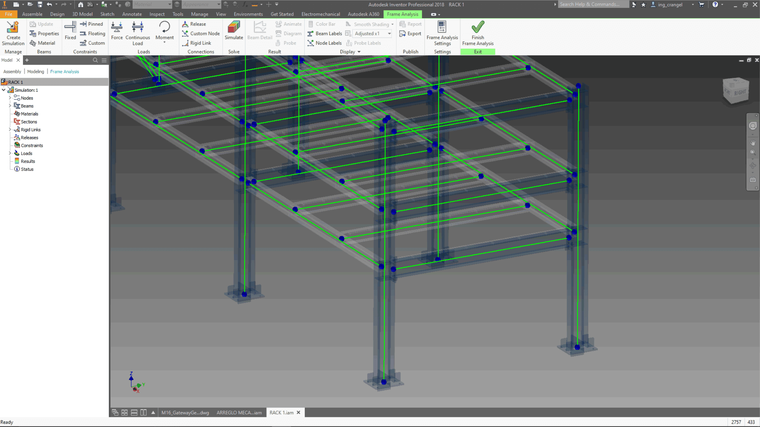Switch to ARREGLO MECA...iam document tab
760x427 pixels.
[239, 412]
